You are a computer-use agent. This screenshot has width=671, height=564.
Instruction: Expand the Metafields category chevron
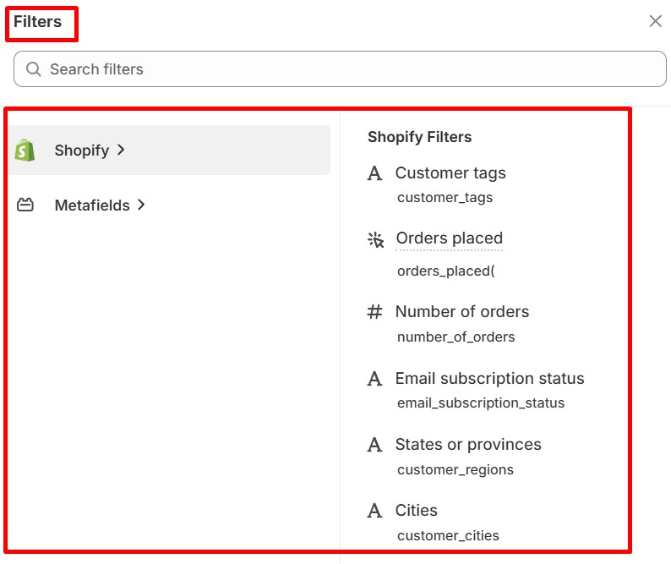point(141,205)
